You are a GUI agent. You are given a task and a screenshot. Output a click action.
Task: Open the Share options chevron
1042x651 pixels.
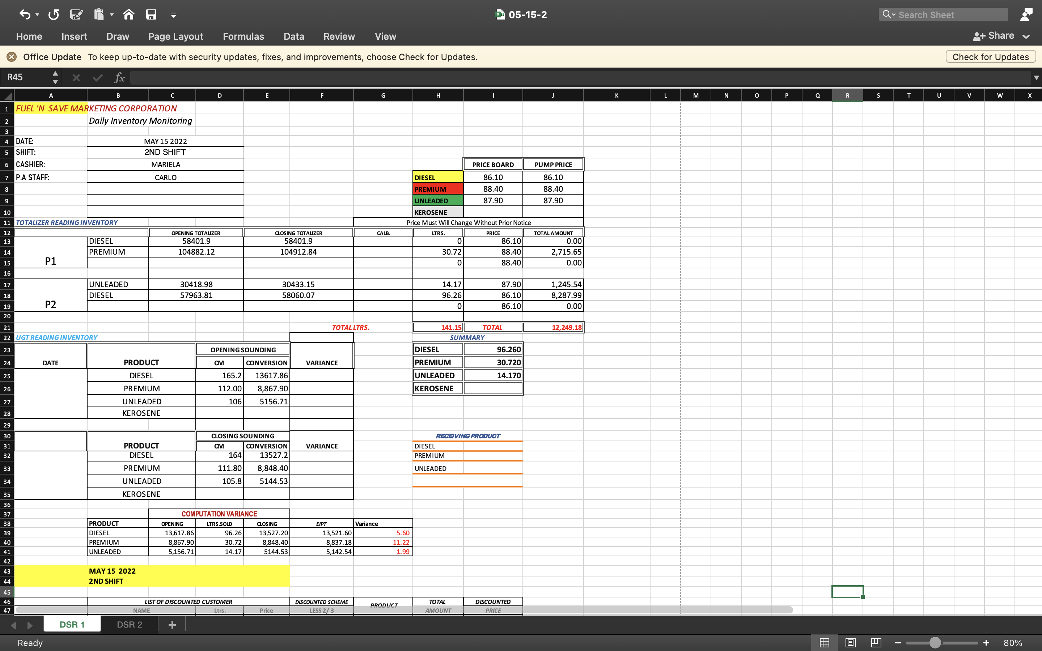[1026, 37]
